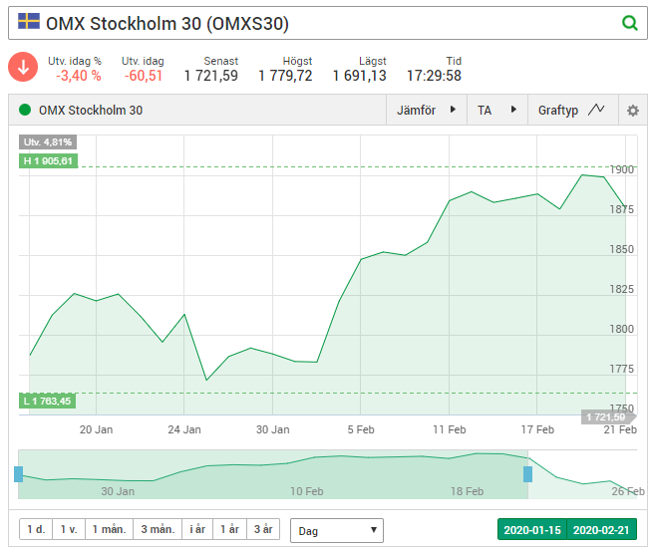Click the -60,51 change value
The image size is (651, 551).
(x=144, y=76)
